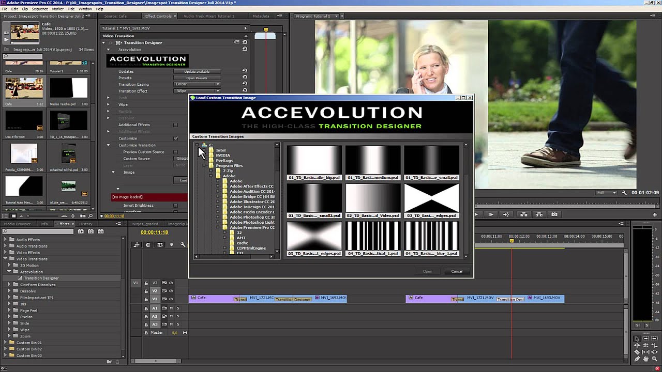Step forward one frame in Program monitor
Screen dimensions: 662x372
tap(490, 214)
